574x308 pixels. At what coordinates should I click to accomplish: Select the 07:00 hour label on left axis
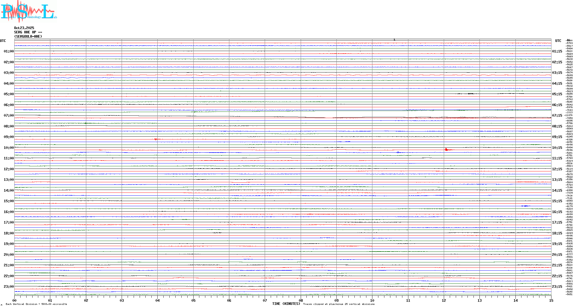[x=9, y=116]
